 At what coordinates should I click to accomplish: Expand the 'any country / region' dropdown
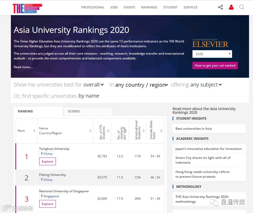click(142, 85)
